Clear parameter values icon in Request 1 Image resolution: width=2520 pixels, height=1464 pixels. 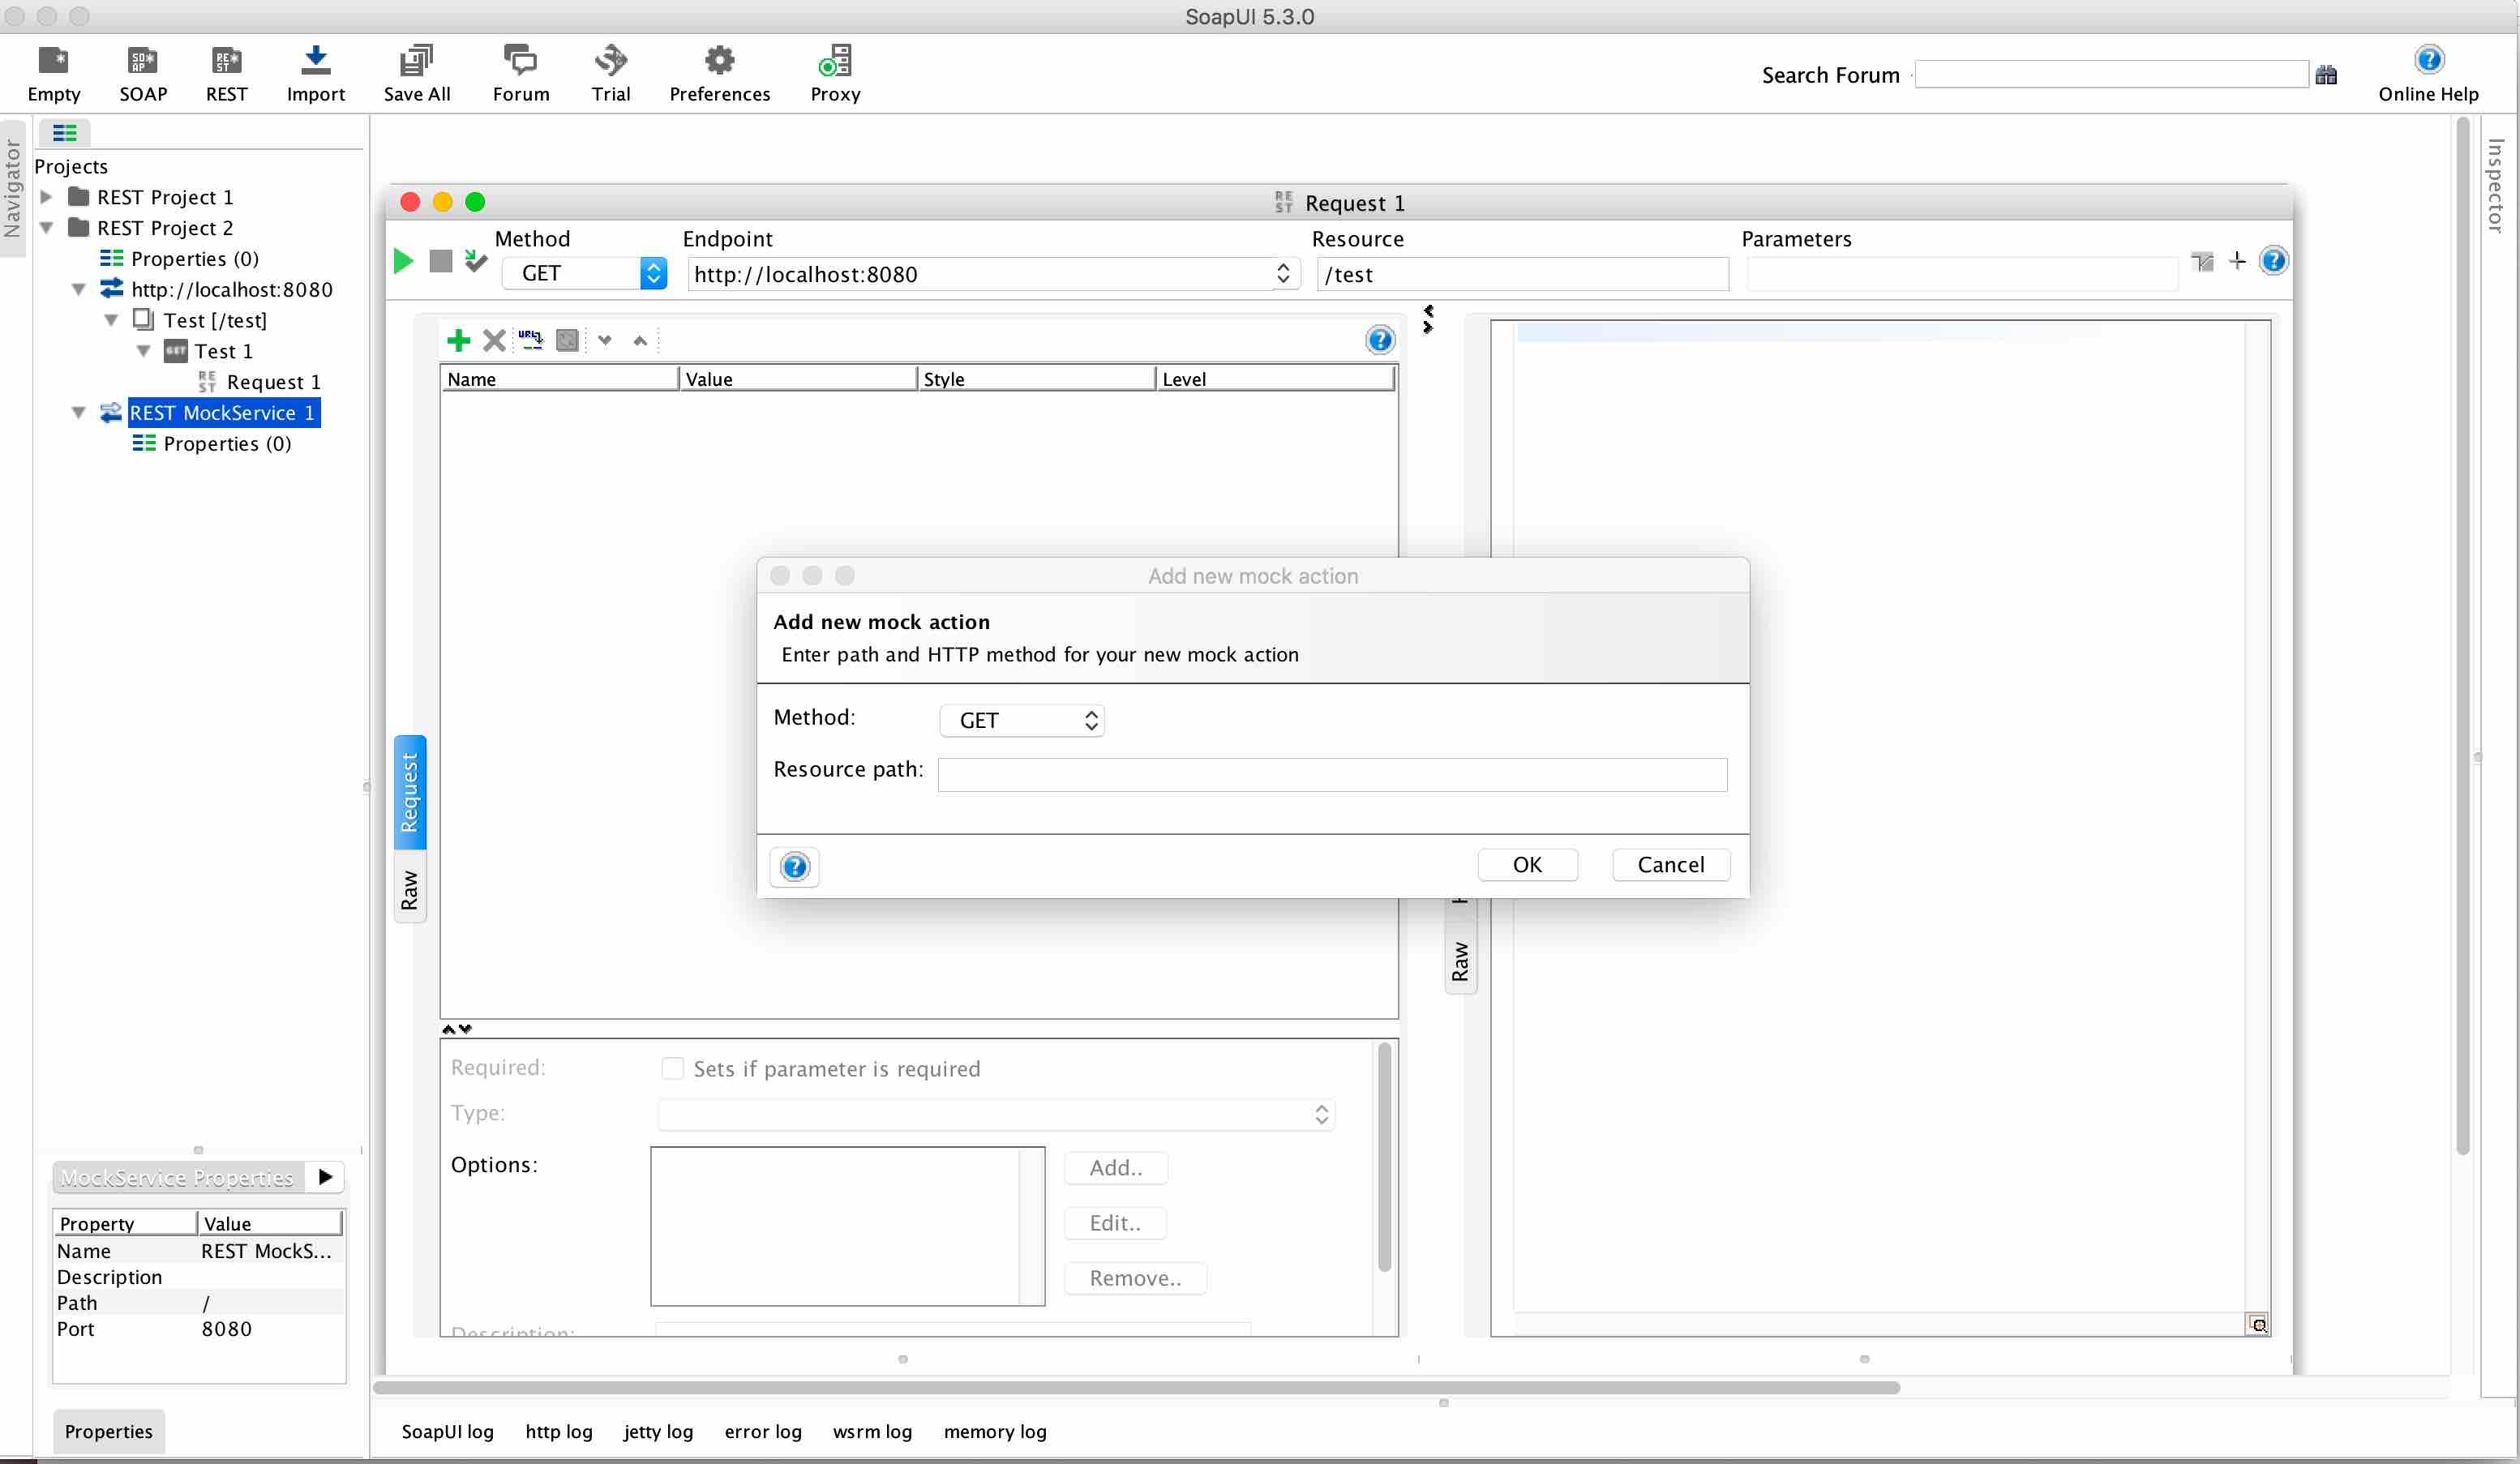tap(567, 341)
